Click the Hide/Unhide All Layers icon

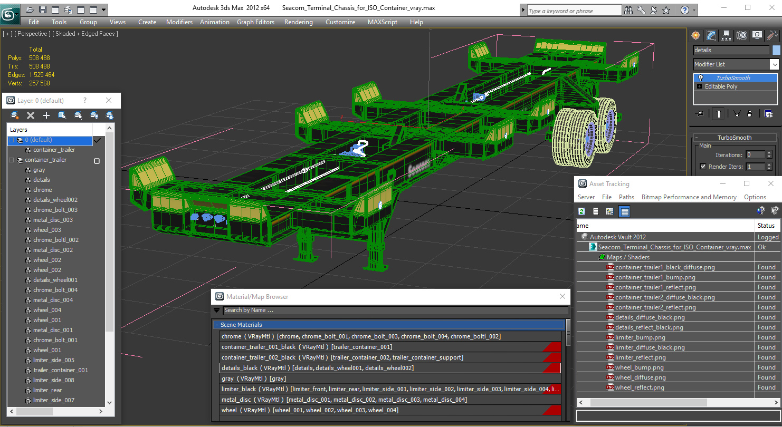pos(94,115)
